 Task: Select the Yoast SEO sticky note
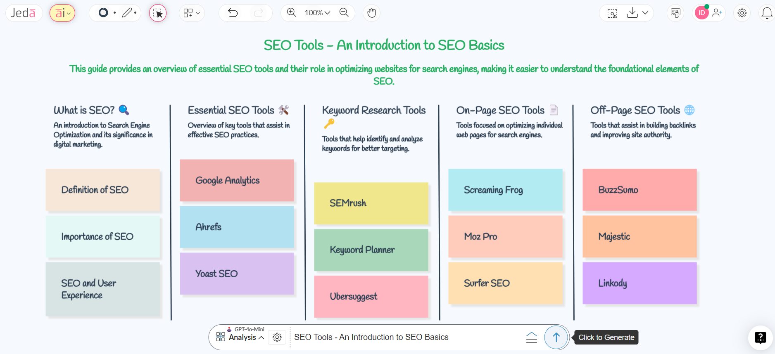(237, 274)
